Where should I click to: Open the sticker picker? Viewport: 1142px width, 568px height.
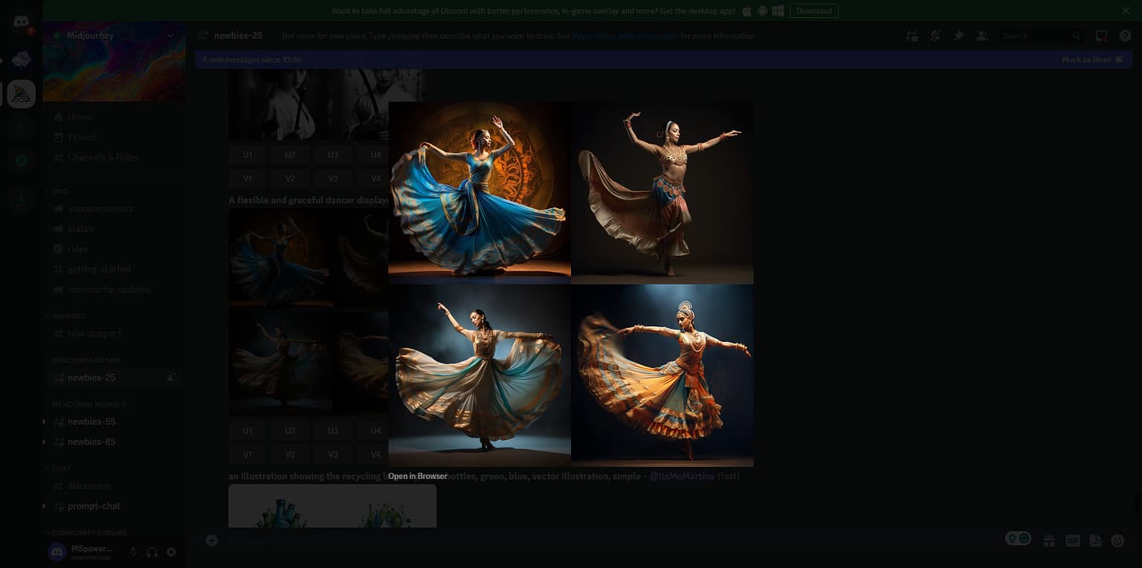coord(1094,540)
